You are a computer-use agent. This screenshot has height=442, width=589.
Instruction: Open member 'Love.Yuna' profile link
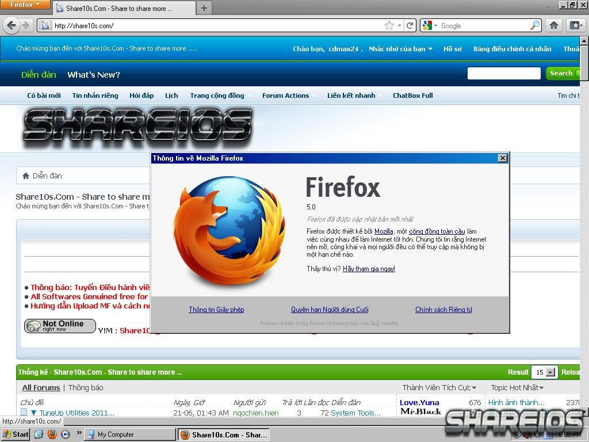coord(419,402)
